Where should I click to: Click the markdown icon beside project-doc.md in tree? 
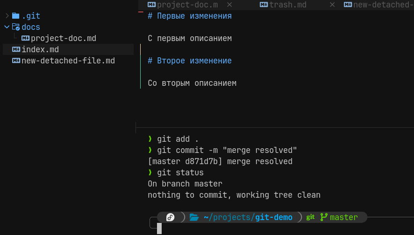tap(25, 38)
